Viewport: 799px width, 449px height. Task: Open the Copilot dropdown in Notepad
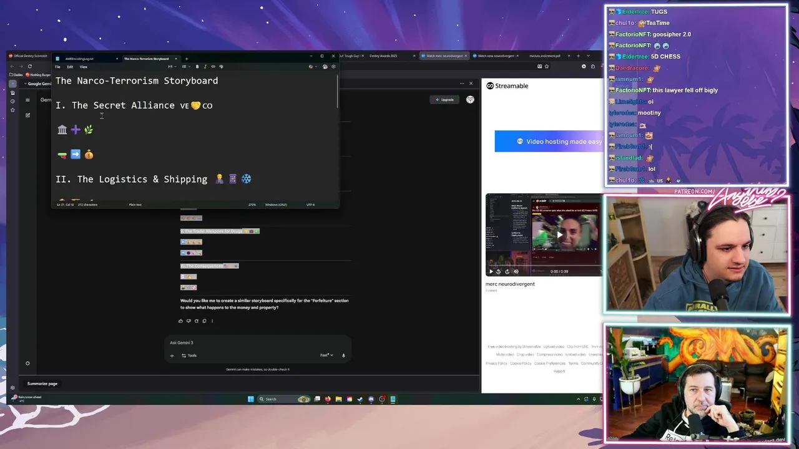pyautogui.click(x=313, y=67)
